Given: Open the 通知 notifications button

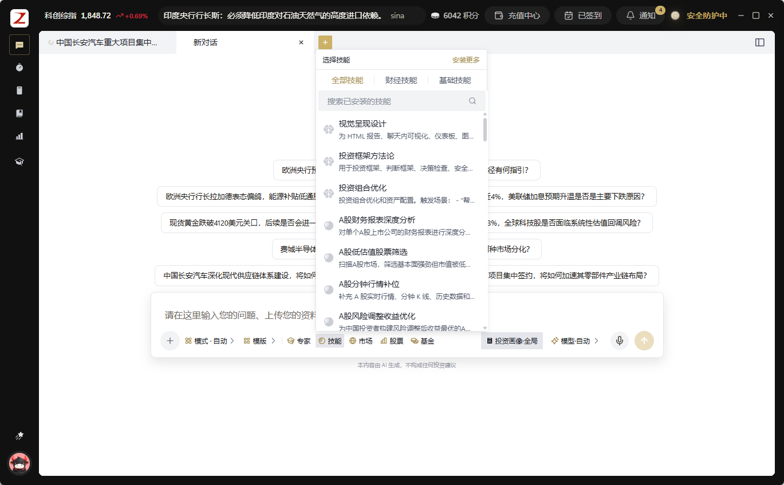Looking at the screenshot, I should pos(641,15).
